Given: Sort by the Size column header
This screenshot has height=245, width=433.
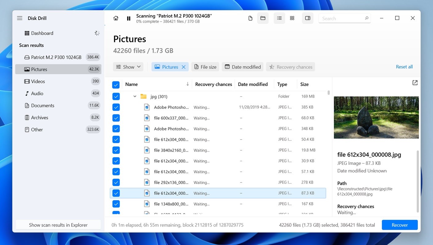Looking at the screenshot, I should click(x=304, y=84).
